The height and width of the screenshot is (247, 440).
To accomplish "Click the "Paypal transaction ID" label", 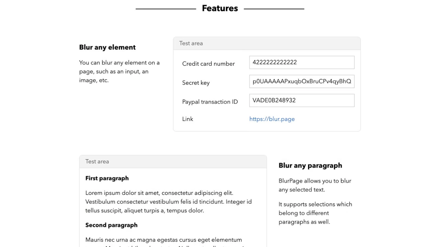I will [210, 102].
